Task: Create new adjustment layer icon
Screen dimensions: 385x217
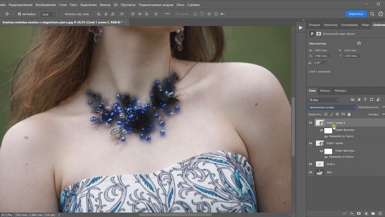Action: (366, 213)
